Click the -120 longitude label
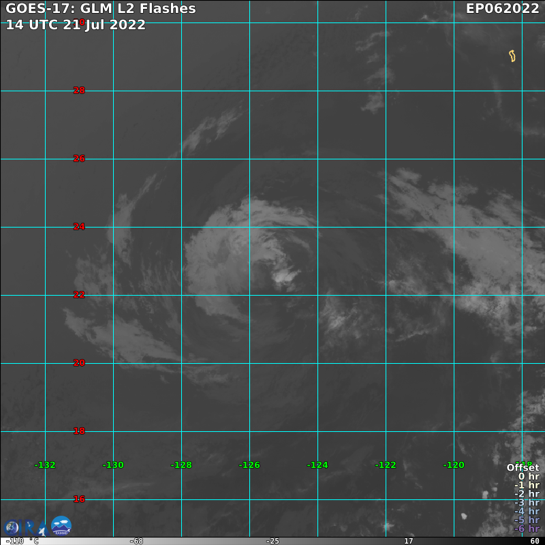The width and height of the screenshot is (545, 545). click(x=454, y=465)
